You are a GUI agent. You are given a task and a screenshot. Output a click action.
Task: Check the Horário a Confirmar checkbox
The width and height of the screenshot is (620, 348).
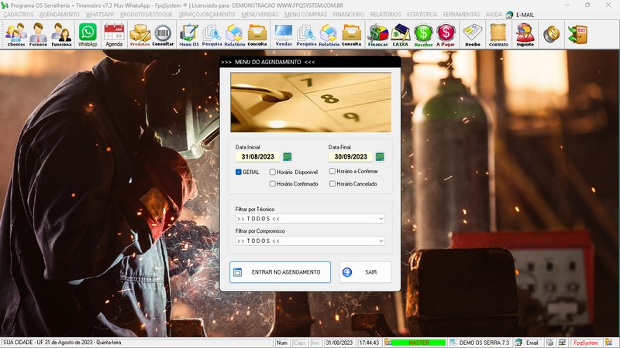coord(332,171)
